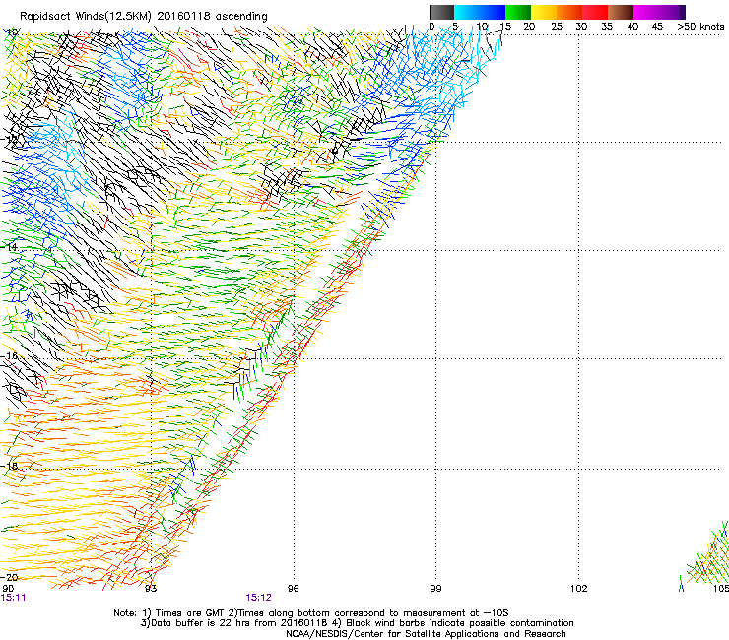The image size is (729, 640).
Task: Click the gray 0-5 knots color swatch
Action: point(441,12)
